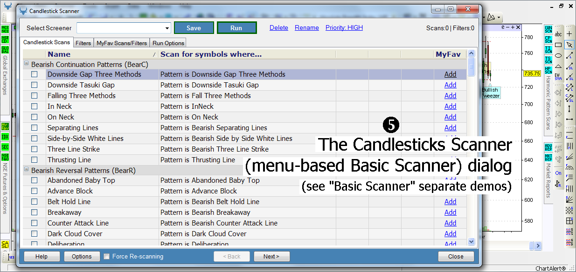Select the vertical line drawing tool
576x272 pixels.
point(569,108)
